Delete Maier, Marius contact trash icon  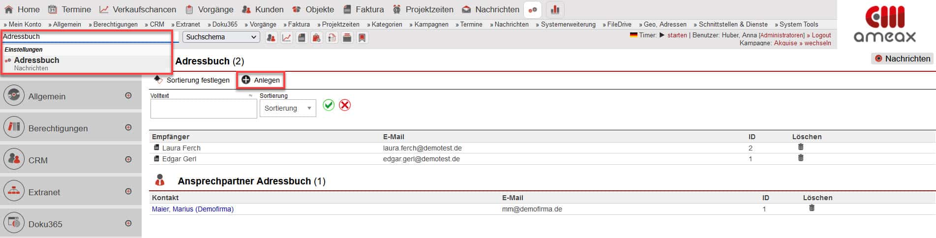812,208
